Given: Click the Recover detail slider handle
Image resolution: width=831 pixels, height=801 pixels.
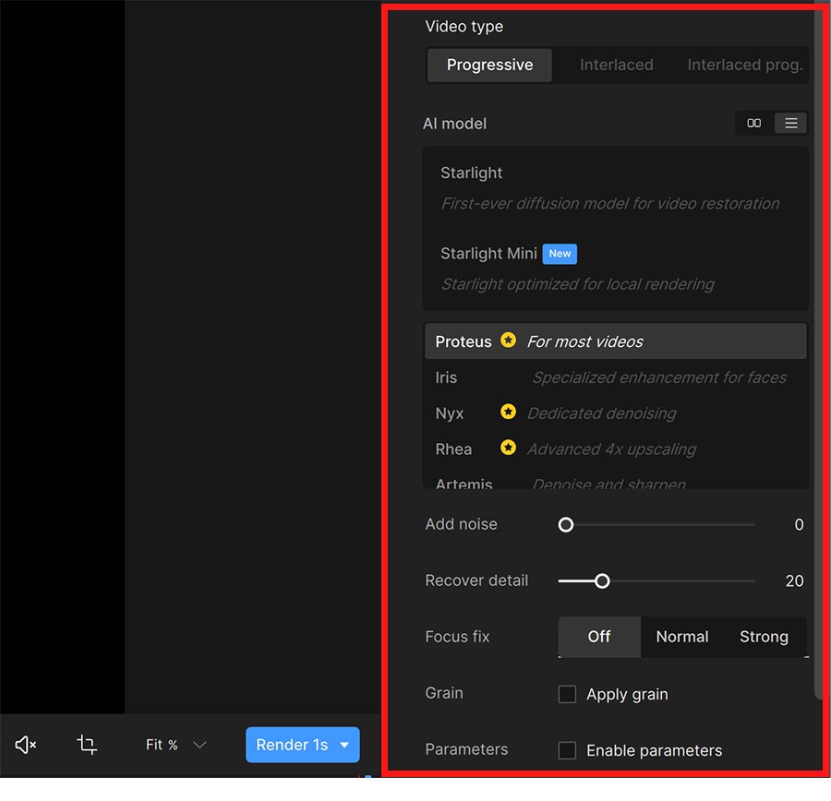Looking at the screenshot, I should click(601, 581).
